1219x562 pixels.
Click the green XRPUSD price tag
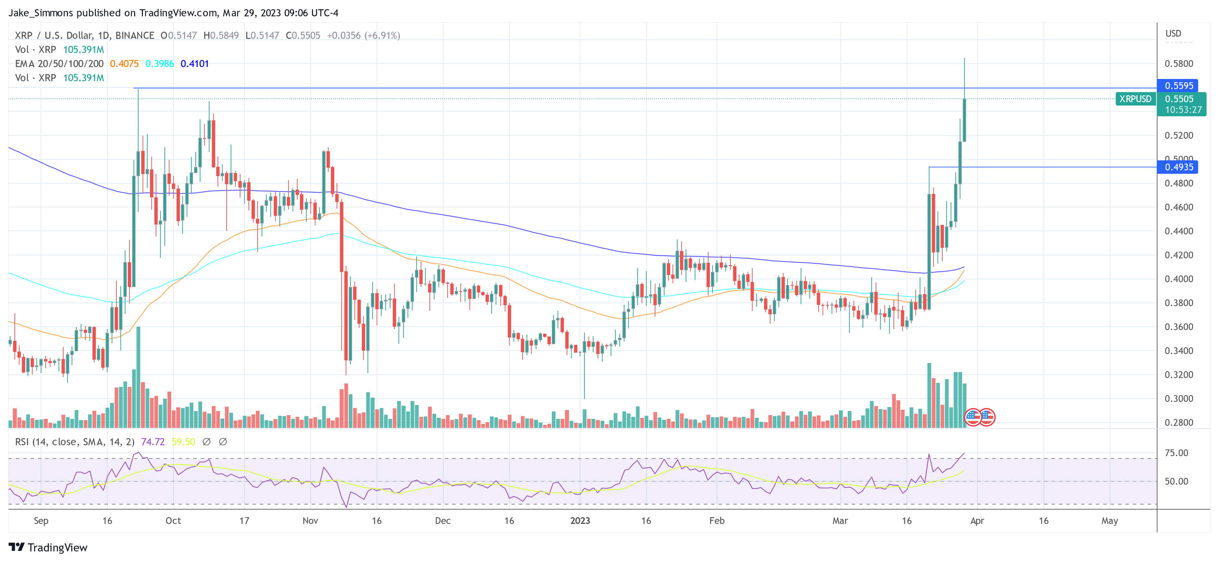tap(1135, 99)
